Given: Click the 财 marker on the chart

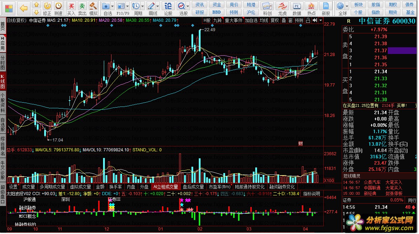Looking at the screenshot, I should [300, 144].
